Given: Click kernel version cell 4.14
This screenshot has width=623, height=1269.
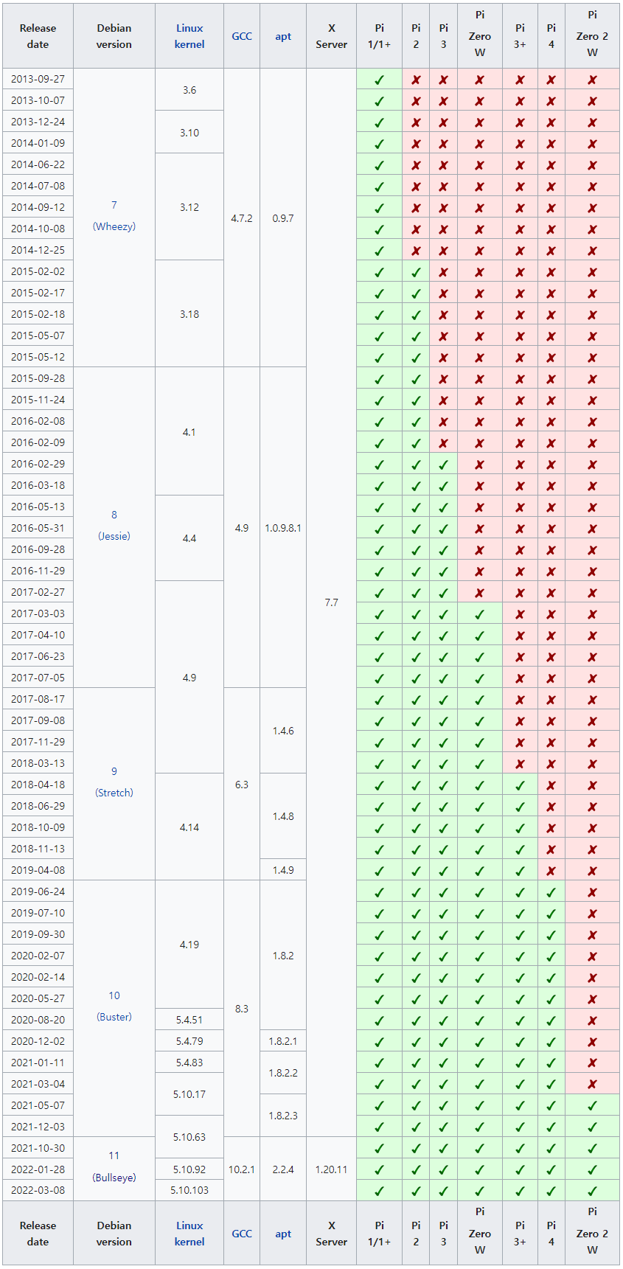Looking at the screenshot, I should click(x=189, y=827).
